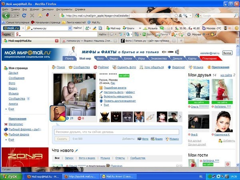Open the Файл menu

5,10
